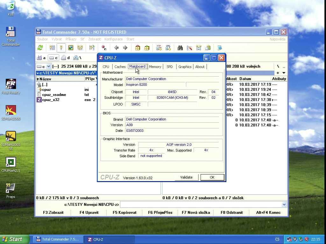Select the Fraps desktop icon
This screenshot has width=326, height=244.
(11, 191)
